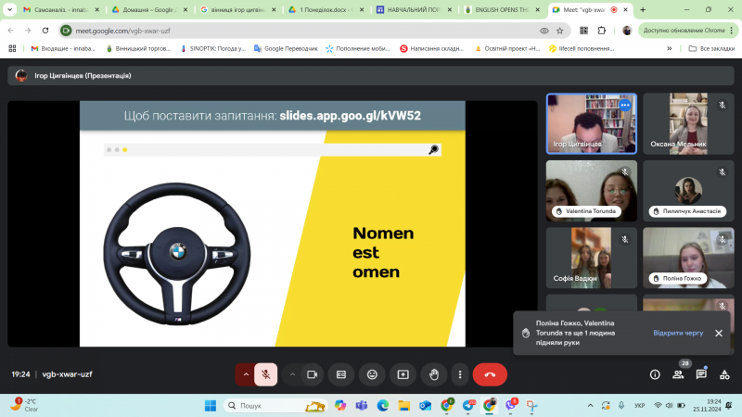Open the clock and date 25.11.2024

click(x=707, y=406)
